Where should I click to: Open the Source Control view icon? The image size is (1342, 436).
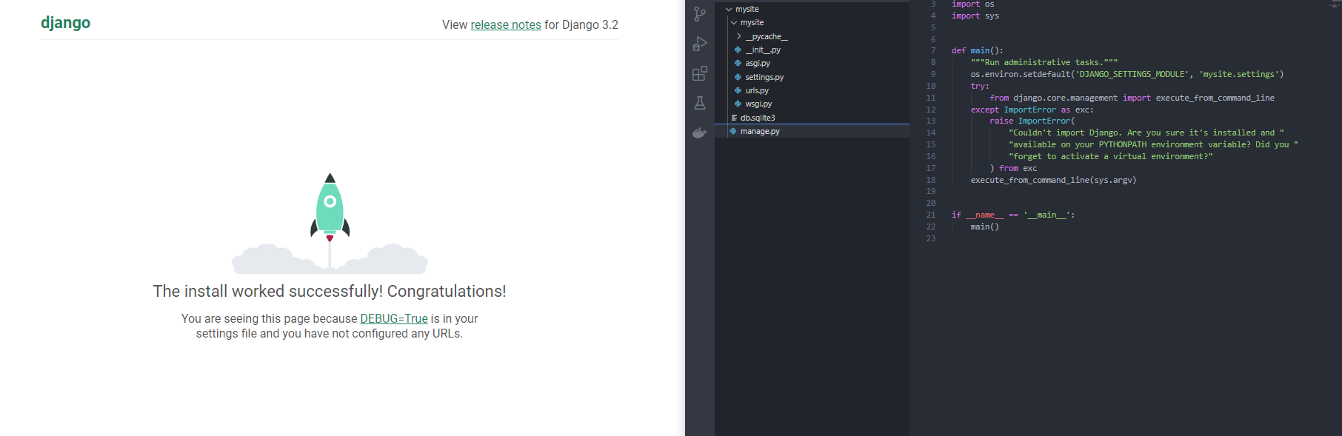(699, 14)
